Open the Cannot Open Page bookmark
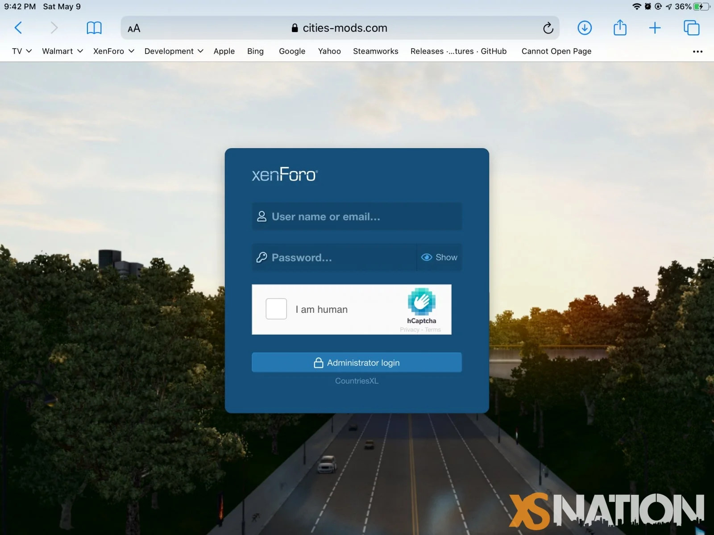 [556, 51]
